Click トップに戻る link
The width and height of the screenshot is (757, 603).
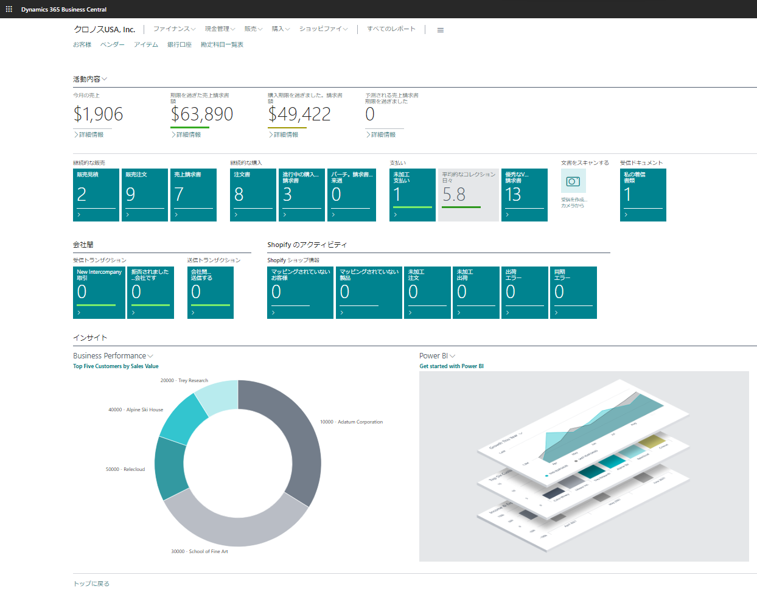tap(91, 584)
